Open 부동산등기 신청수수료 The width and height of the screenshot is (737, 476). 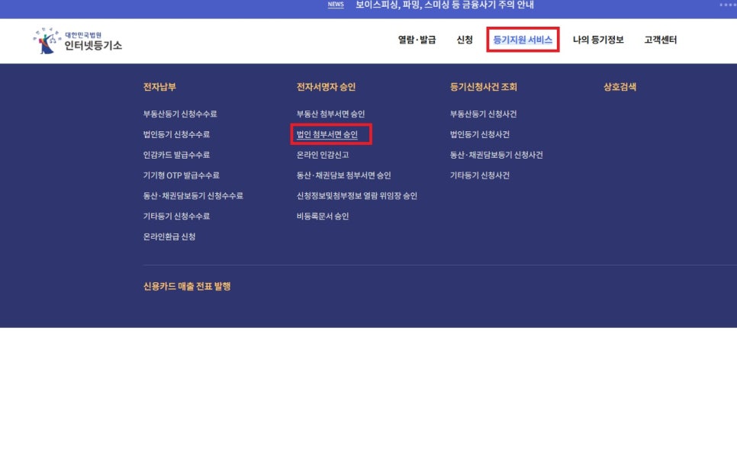click(180, 114)
